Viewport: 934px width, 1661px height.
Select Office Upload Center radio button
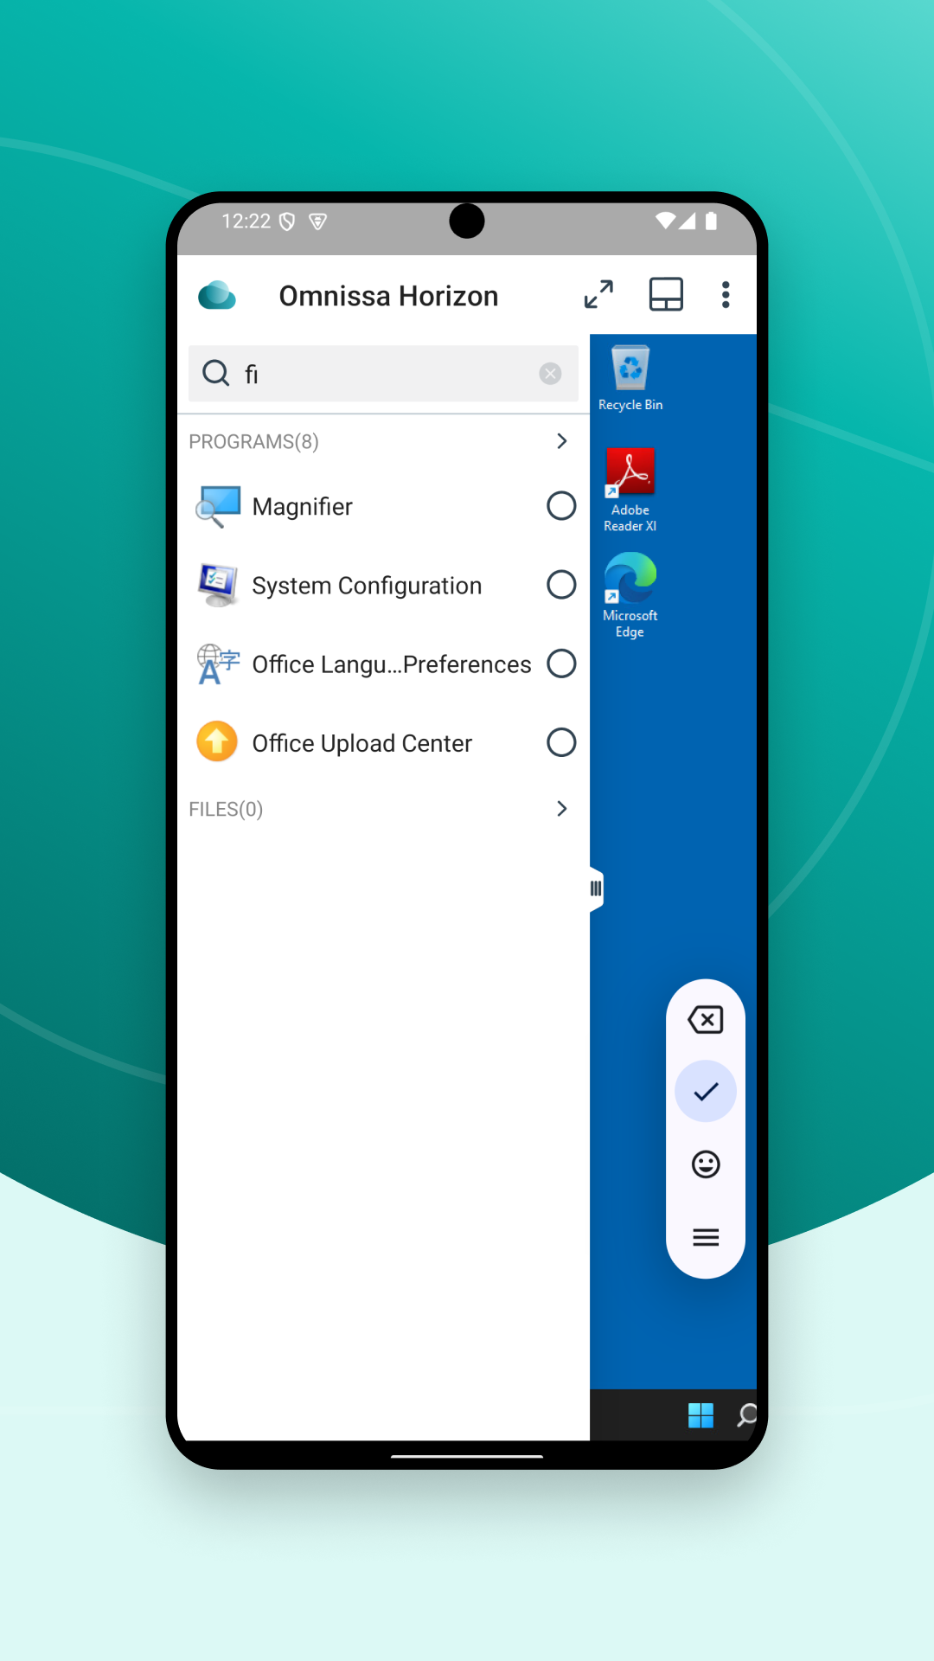(x=561, y=742)
